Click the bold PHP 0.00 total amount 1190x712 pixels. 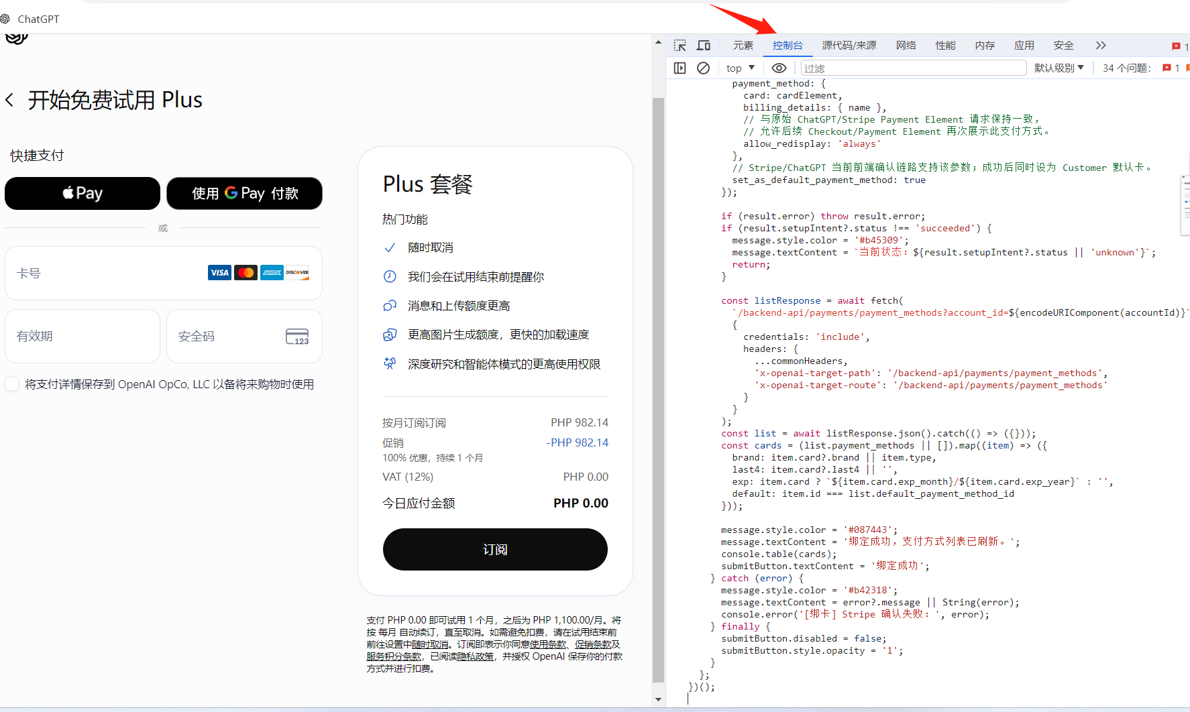click(x=581, y=503)
